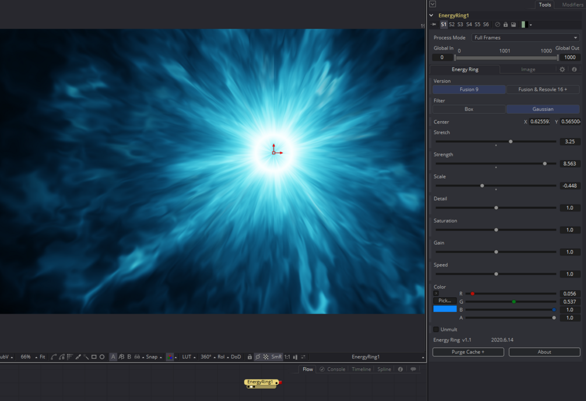Click the green G channel slider handle
586x401 pixels.
click(514, 301)
